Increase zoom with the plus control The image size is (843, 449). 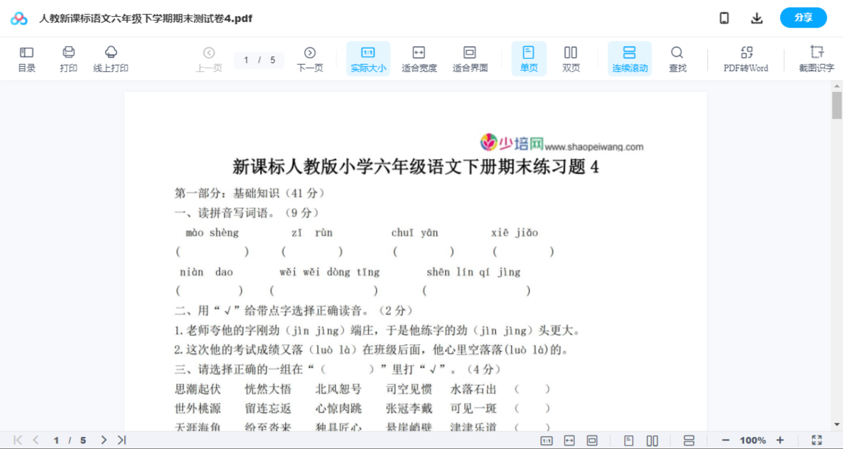(780, 440)
